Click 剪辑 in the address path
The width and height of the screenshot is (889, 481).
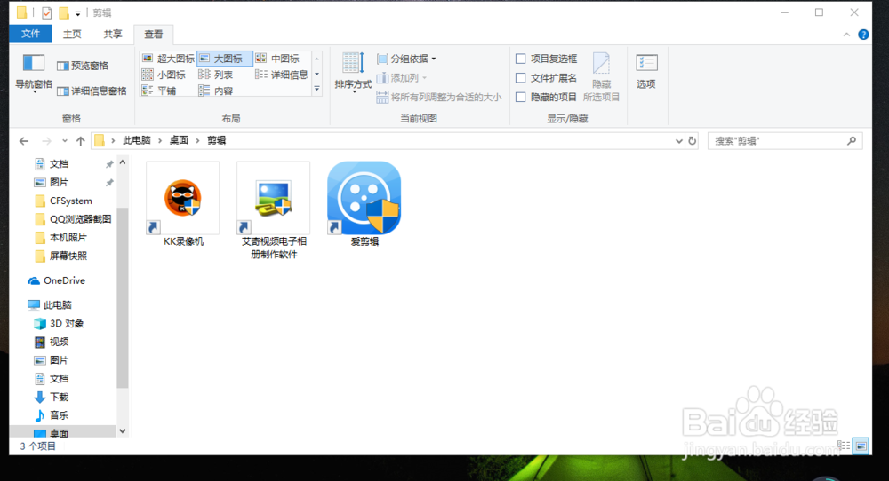tap(217, 140)
